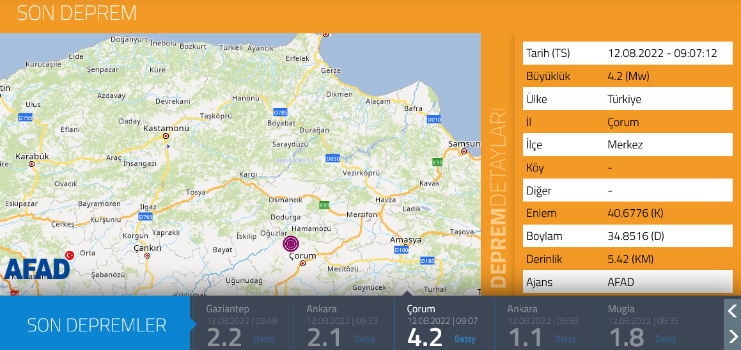Click the D030 road shield on map

coord(332,158)
